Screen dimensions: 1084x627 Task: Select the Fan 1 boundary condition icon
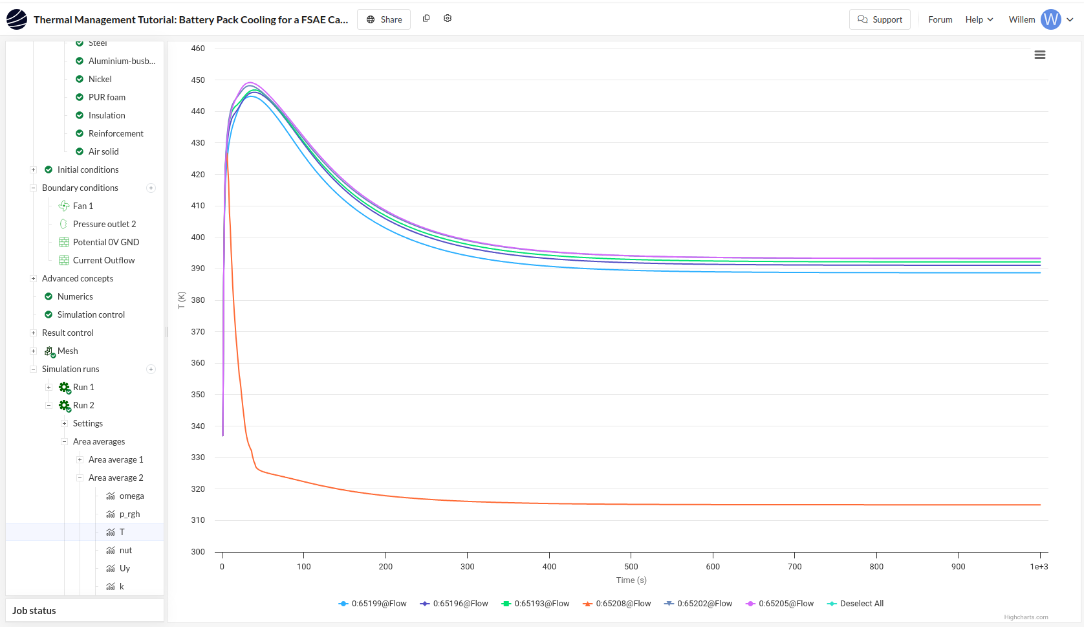click(x=64, y=206)
